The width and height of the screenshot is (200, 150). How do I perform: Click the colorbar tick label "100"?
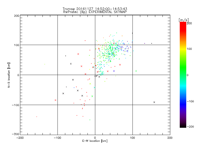pyautogui.click(x=189, y=49)
